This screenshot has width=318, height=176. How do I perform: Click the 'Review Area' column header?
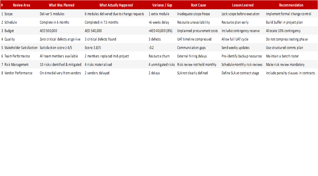pyautogui.click(x=21, y=5)
